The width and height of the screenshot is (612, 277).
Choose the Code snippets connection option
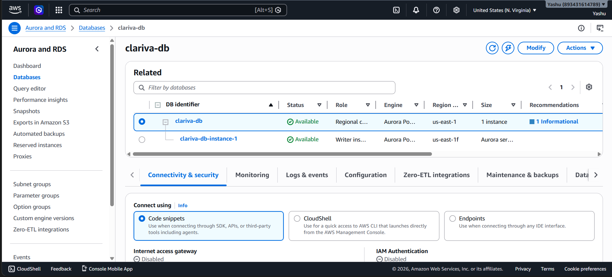point(209,226)
